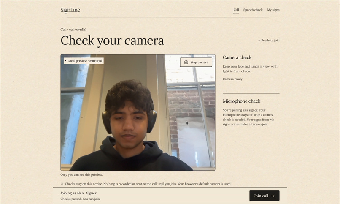
Task: Switch to the Speech check tab
Action: point(253,10)
